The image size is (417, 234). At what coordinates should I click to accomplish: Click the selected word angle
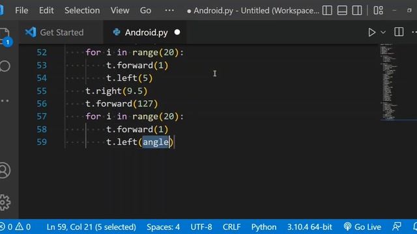pyautogui.click(x=156, y=142)
